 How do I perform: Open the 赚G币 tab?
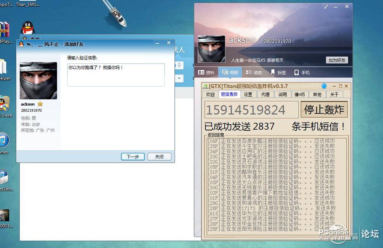coord(300,94)
